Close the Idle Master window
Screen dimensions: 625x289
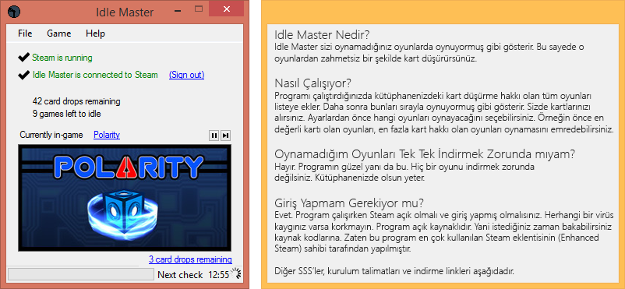pyautogui.click(x=226, y=9)
